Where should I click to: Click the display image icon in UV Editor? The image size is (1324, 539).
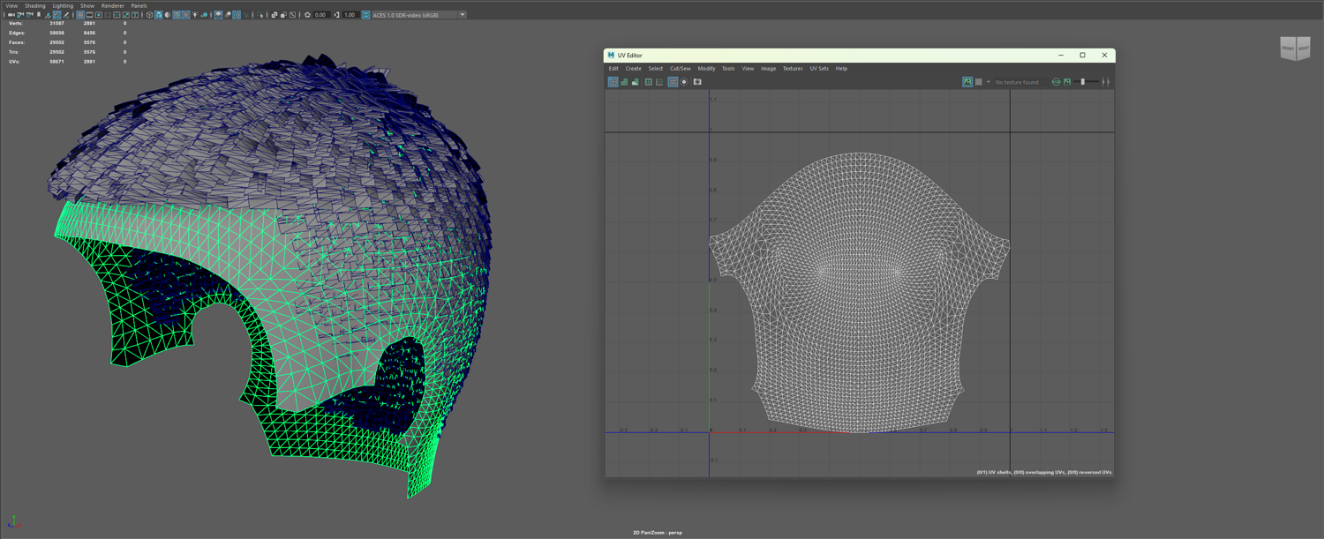[967, 82]
